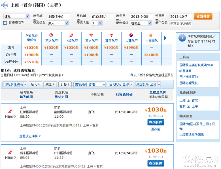The image size is (221, 169).
Task: Click lowest two-stop price ¥5510起
Action: point(31,62)
